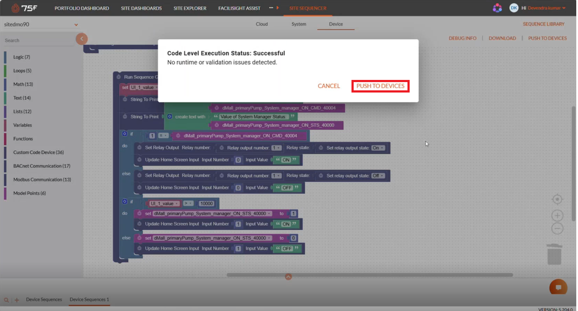
Task: Open the Text (14) block category
Action: tap(22, 98)
